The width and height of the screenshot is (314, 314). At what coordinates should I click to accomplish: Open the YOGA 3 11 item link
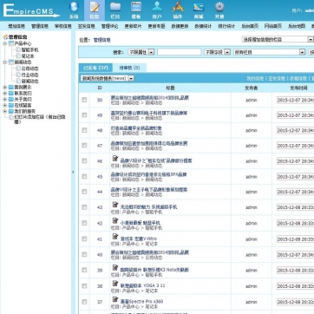[142, 285]
